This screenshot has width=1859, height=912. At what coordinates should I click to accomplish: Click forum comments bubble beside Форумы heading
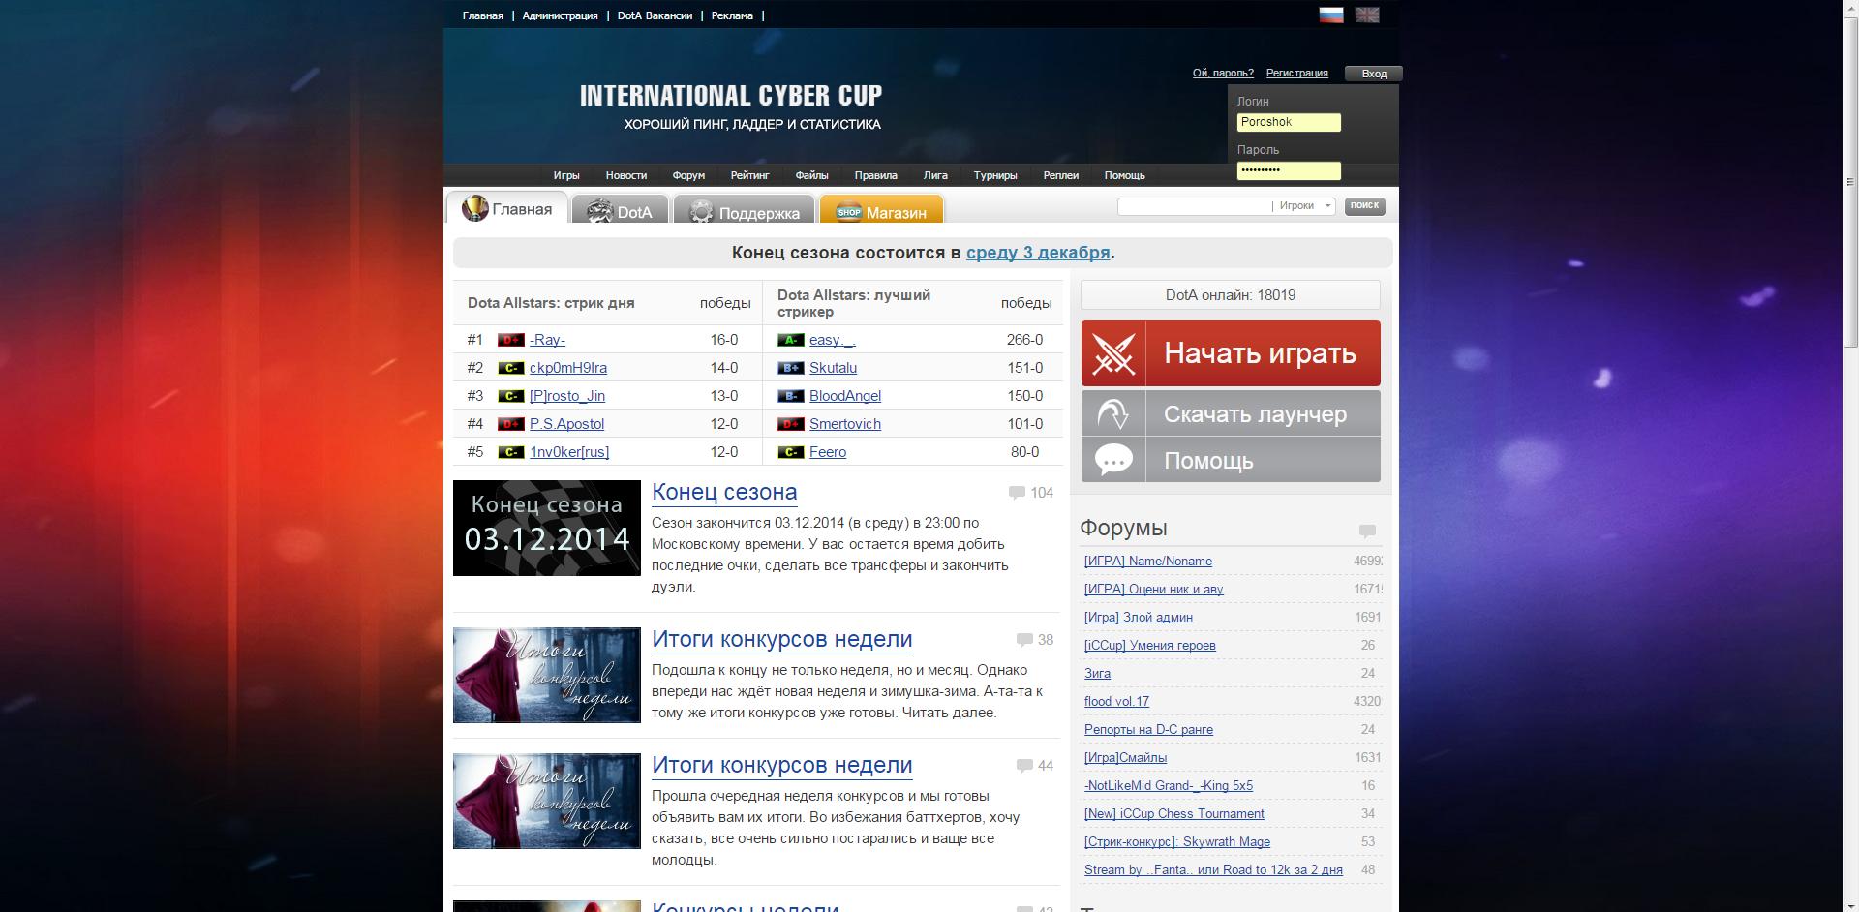[1367, 531]
